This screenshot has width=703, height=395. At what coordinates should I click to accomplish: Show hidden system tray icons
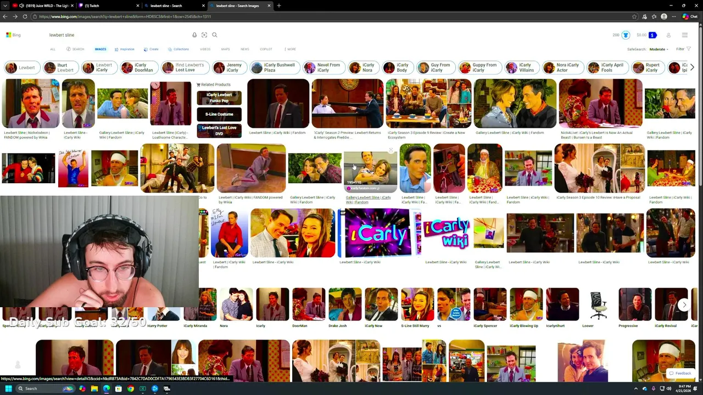pyautogui.click(x=636, y=388)
